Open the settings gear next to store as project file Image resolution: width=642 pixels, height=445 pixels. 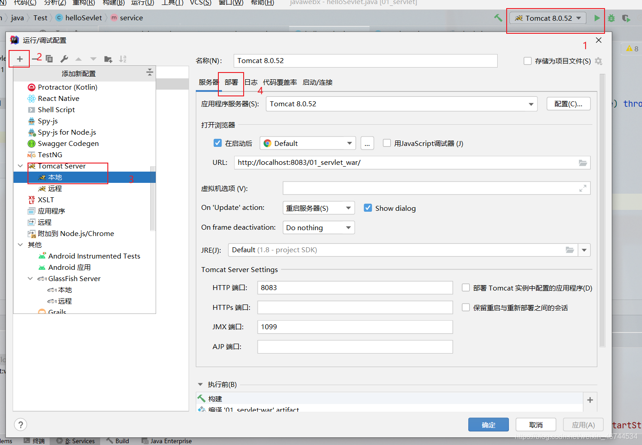599,61
